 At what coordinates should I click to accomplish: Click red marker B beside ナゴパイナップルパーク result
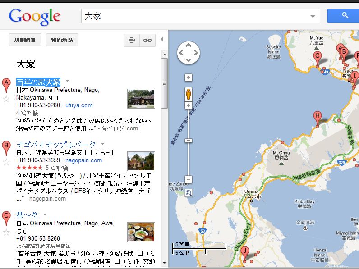pos(6,148)
